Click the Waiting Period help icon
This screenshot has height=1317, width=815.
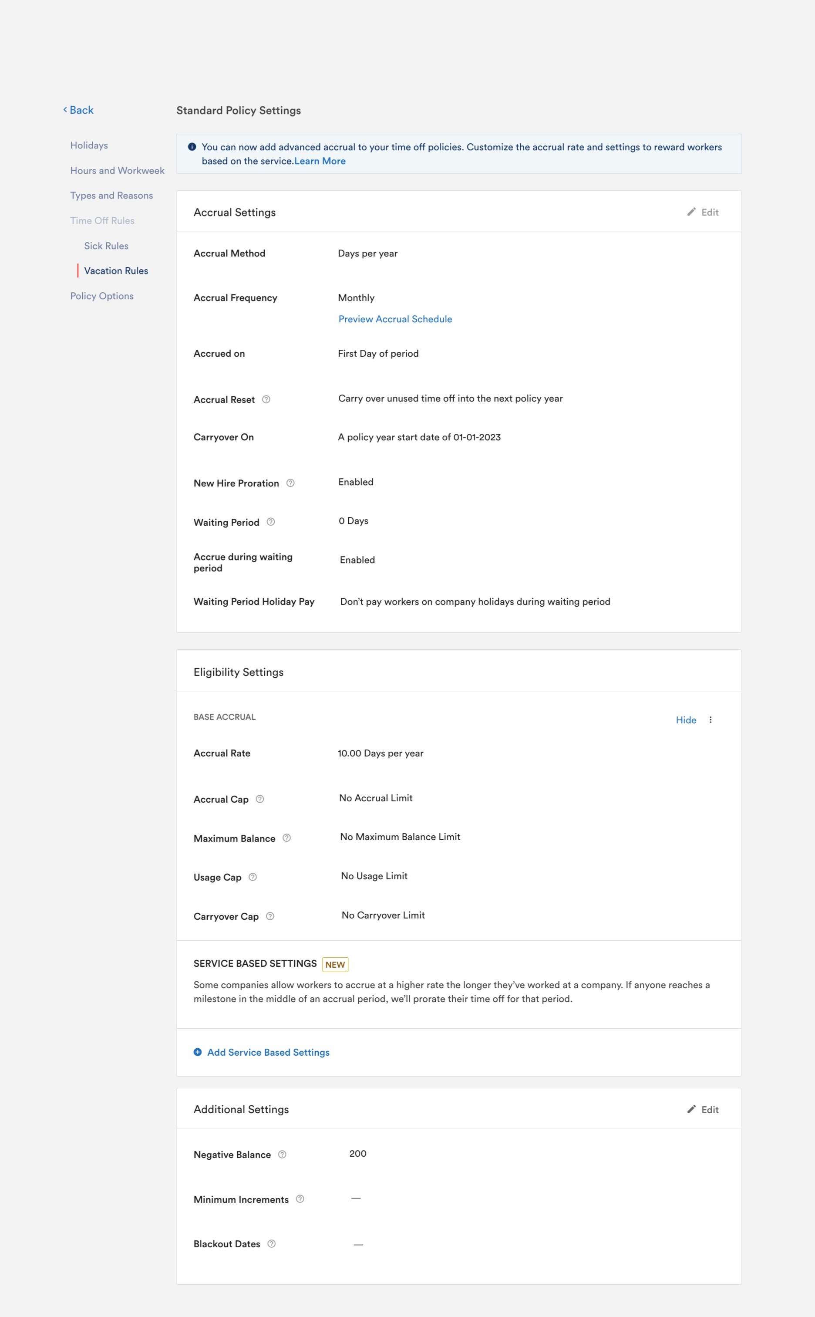pyautogui.click(x=271, y=522)
